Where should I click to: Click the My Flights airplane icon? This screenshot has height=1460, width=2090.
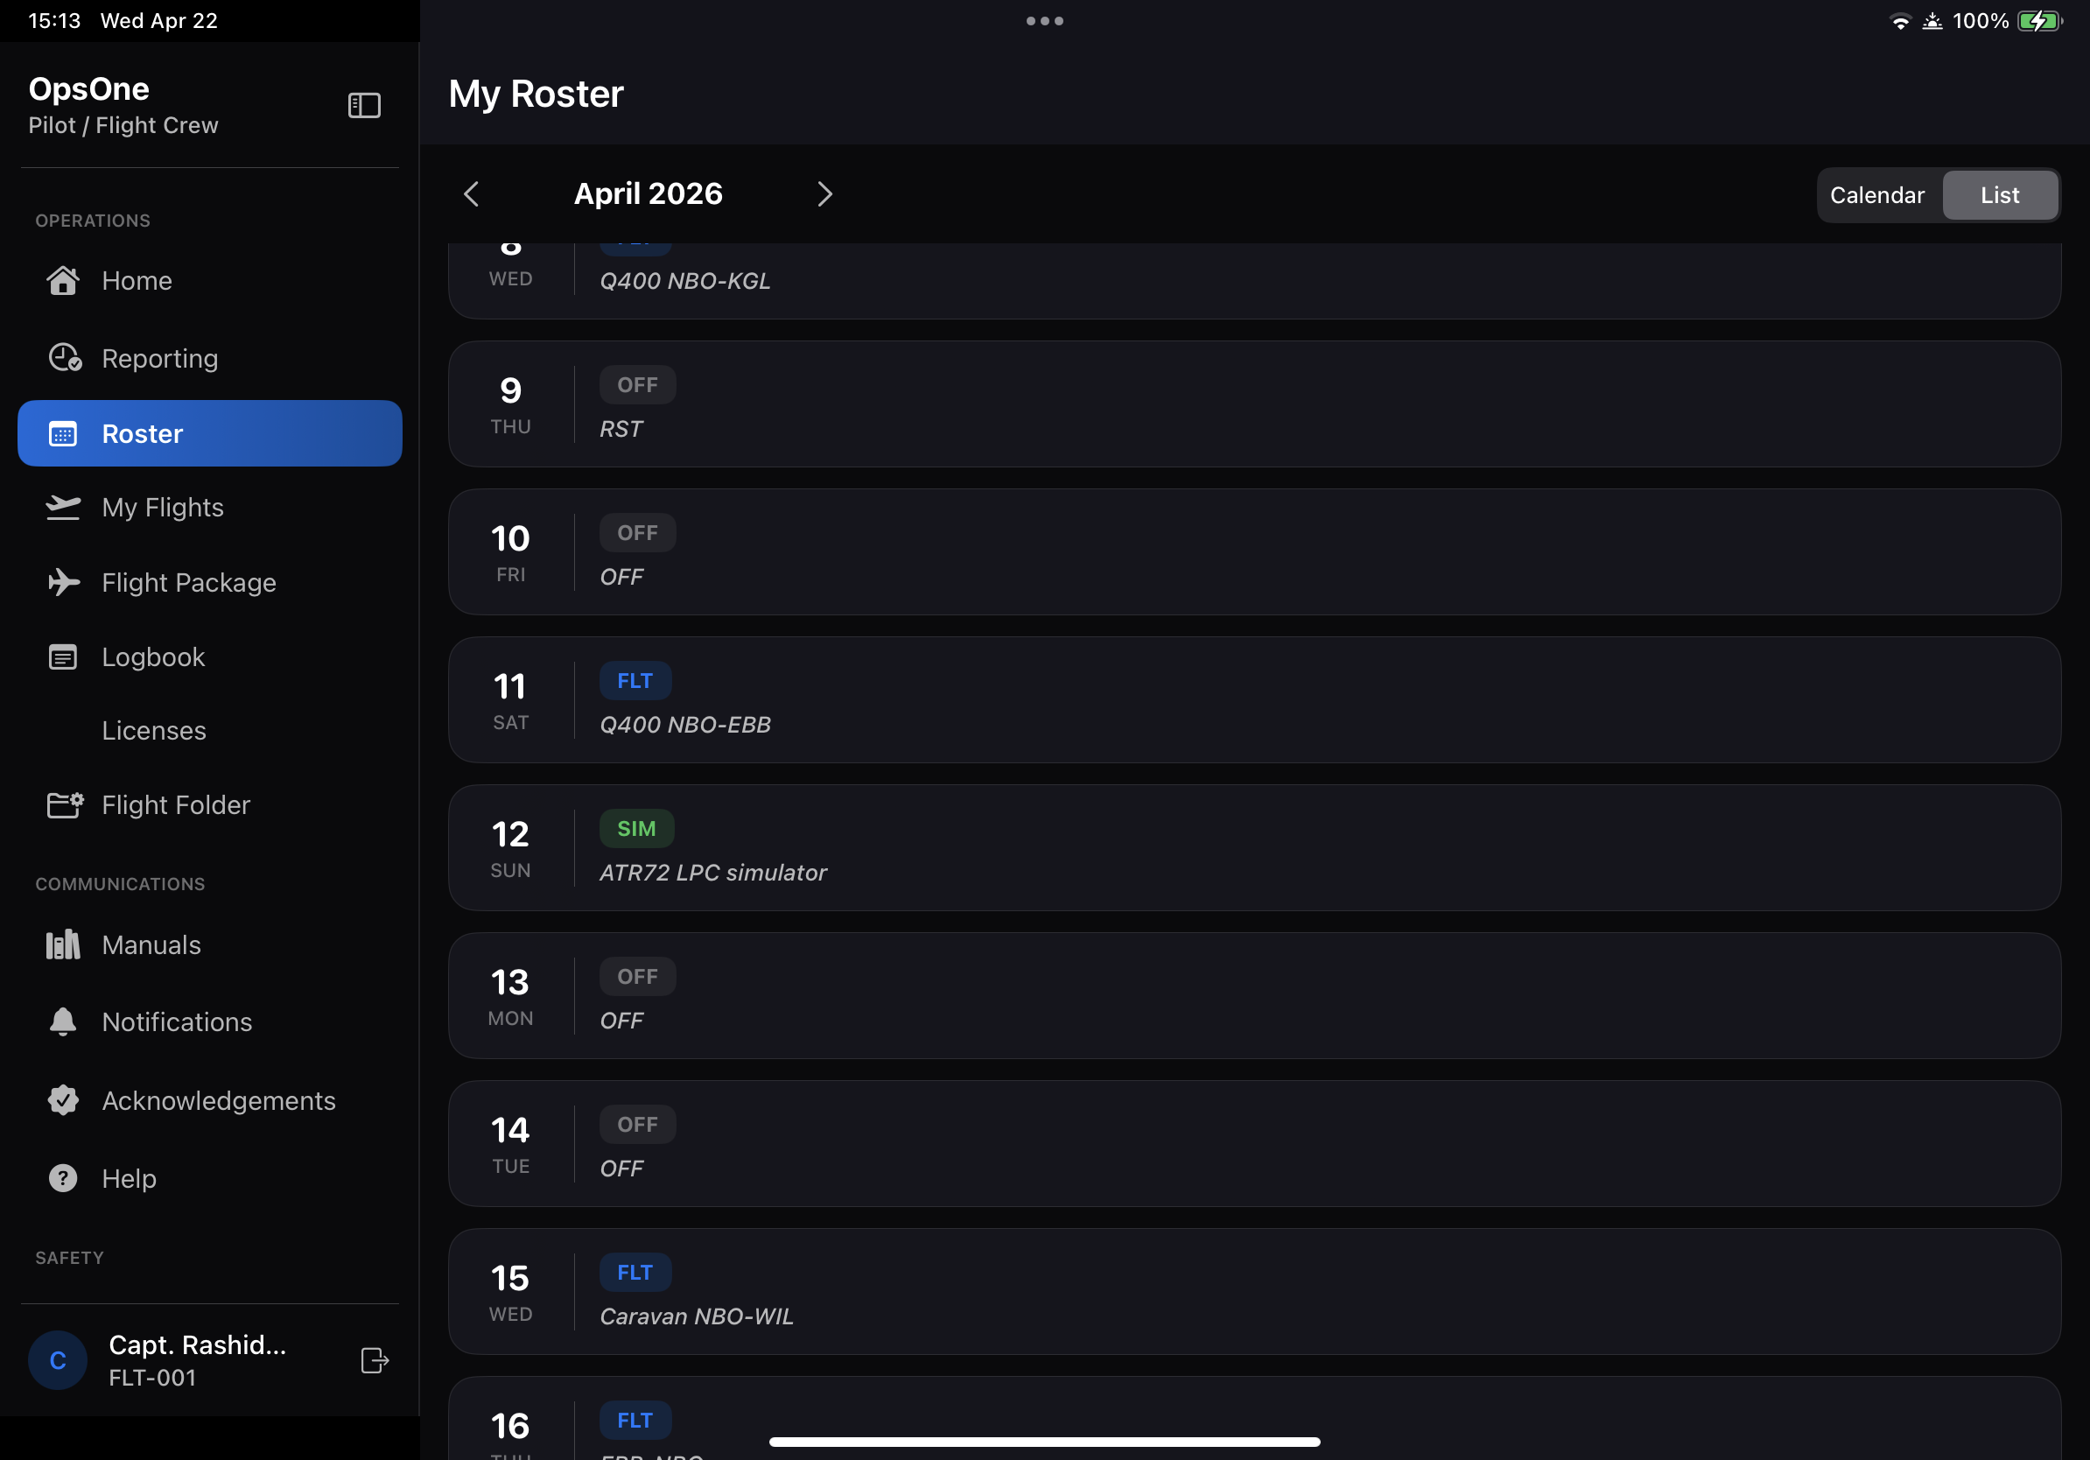pos(63,507)
